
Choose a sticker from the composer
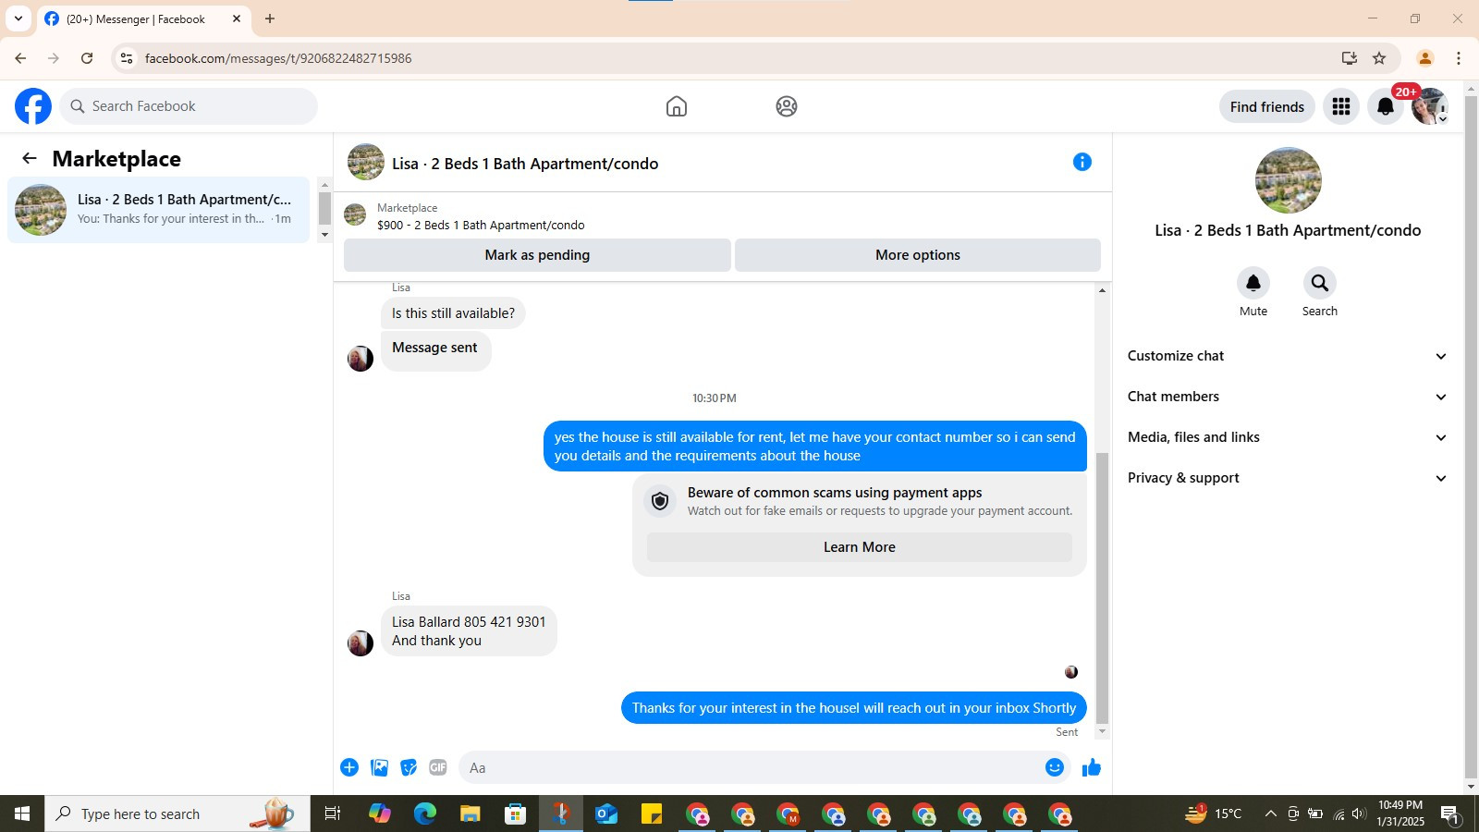409,767
